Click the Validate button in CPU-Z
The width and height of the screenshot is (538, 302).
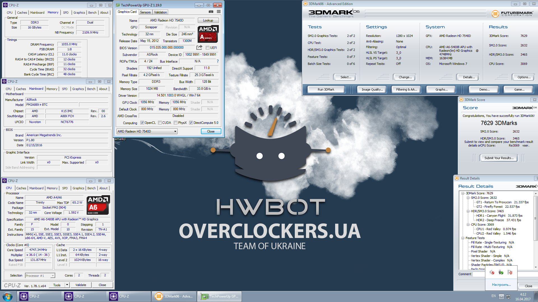[81, 285]
